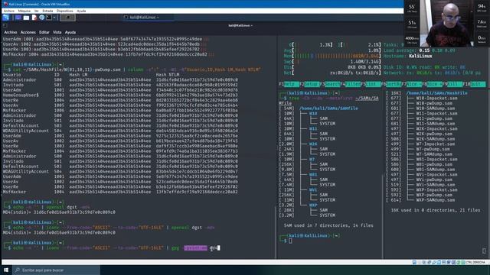
Task: Click the Usuario column header
Action: click(x=12, y=75)
